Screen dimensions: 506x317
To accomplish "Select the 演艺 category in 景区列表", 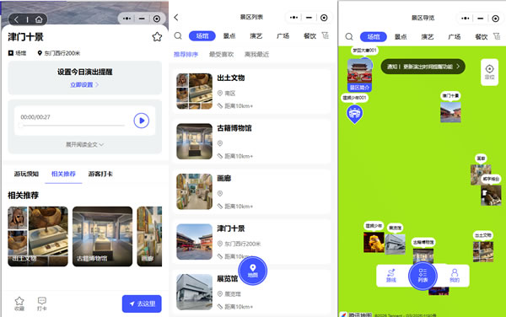I will 256,35.
